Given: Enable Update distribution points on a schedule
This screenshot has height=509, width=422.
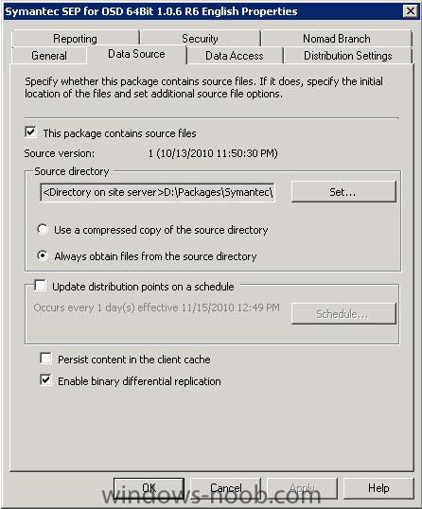Looking at the screenshot, I should point(41,286).
